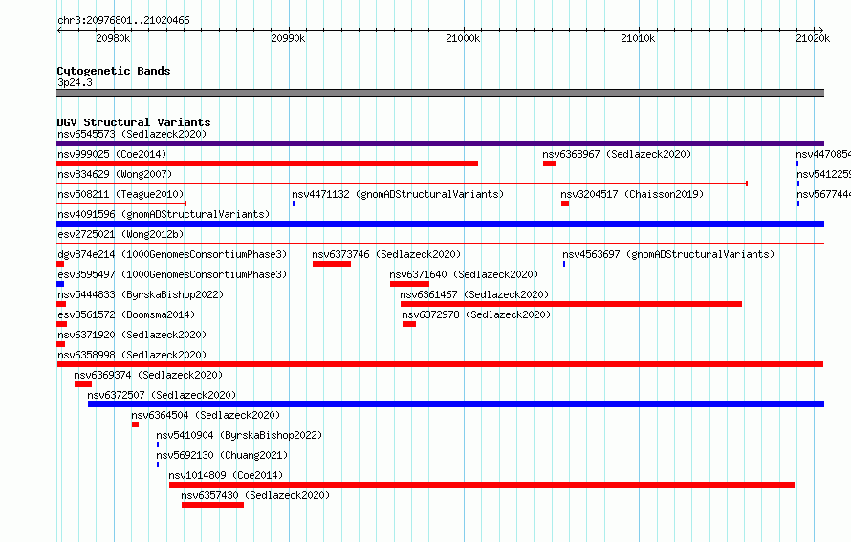Open nsv6368967 (Sedlazeck2020) variant label
Viewport: 851px width, 542px height.
pyautogui.click(x=617, y=154)
